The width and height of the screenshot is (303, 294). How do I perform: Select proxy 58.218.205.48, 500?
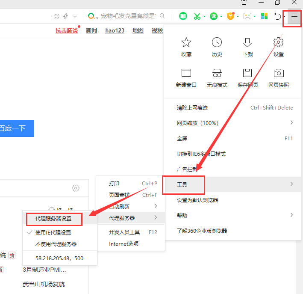pos(60,258)
